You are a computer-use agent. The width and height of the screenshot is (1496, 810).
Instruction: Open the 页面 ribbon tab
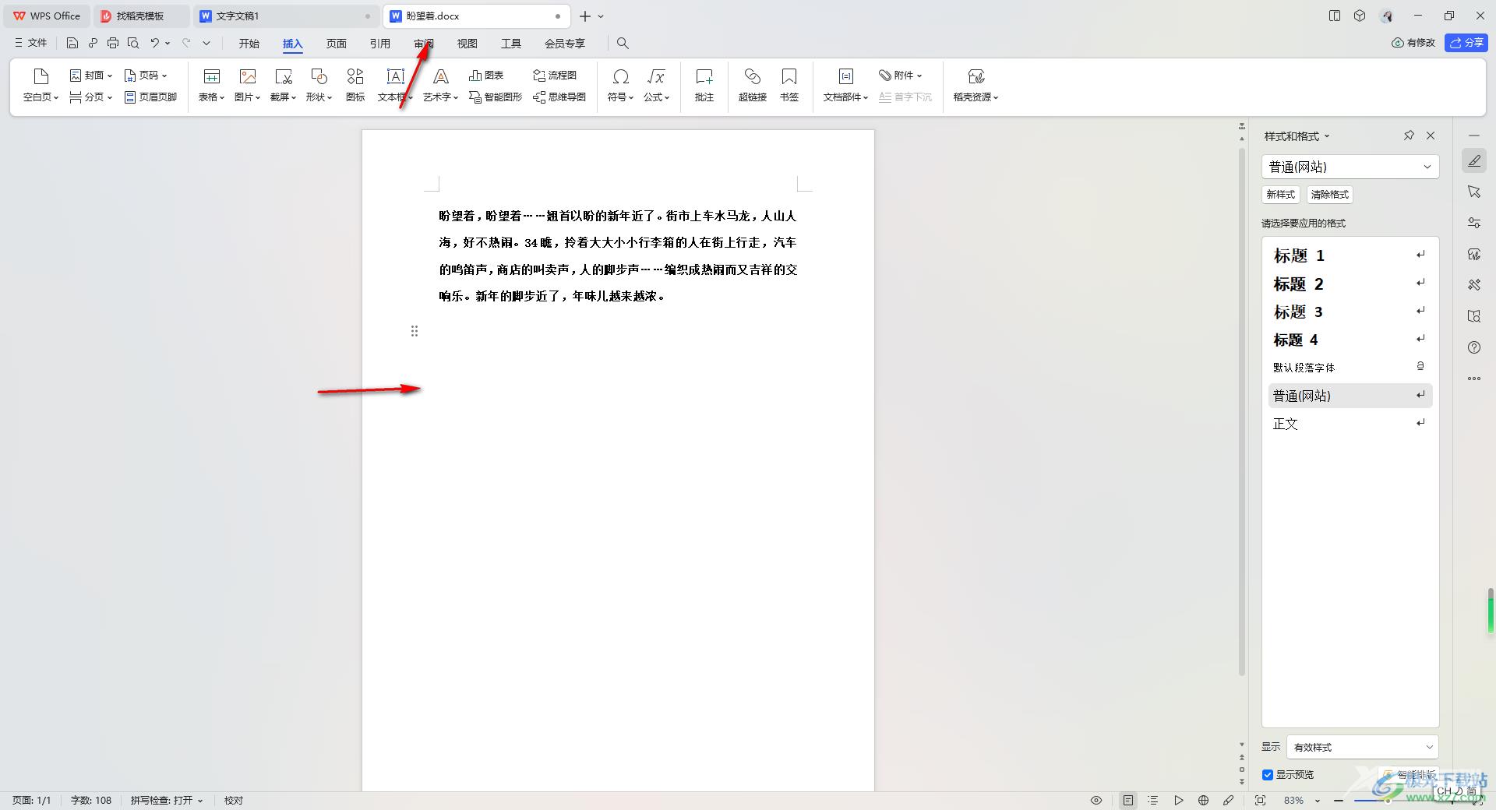tap(337, 44)
